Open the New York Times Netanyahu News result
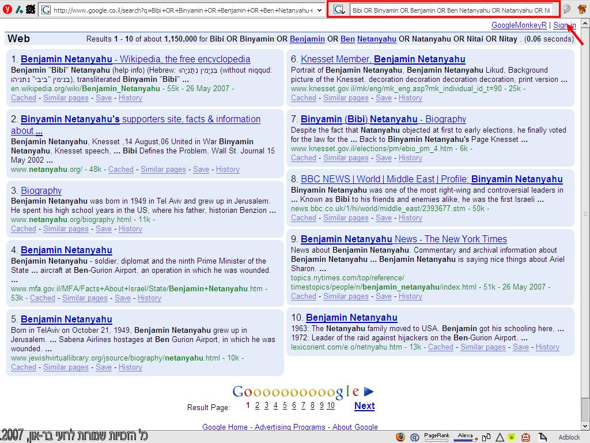The image size is (590, 443). 404,239
